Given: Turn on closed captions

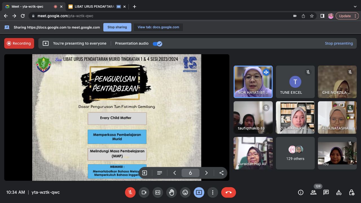Looking at the screenshot, I should tap(158, 192).
